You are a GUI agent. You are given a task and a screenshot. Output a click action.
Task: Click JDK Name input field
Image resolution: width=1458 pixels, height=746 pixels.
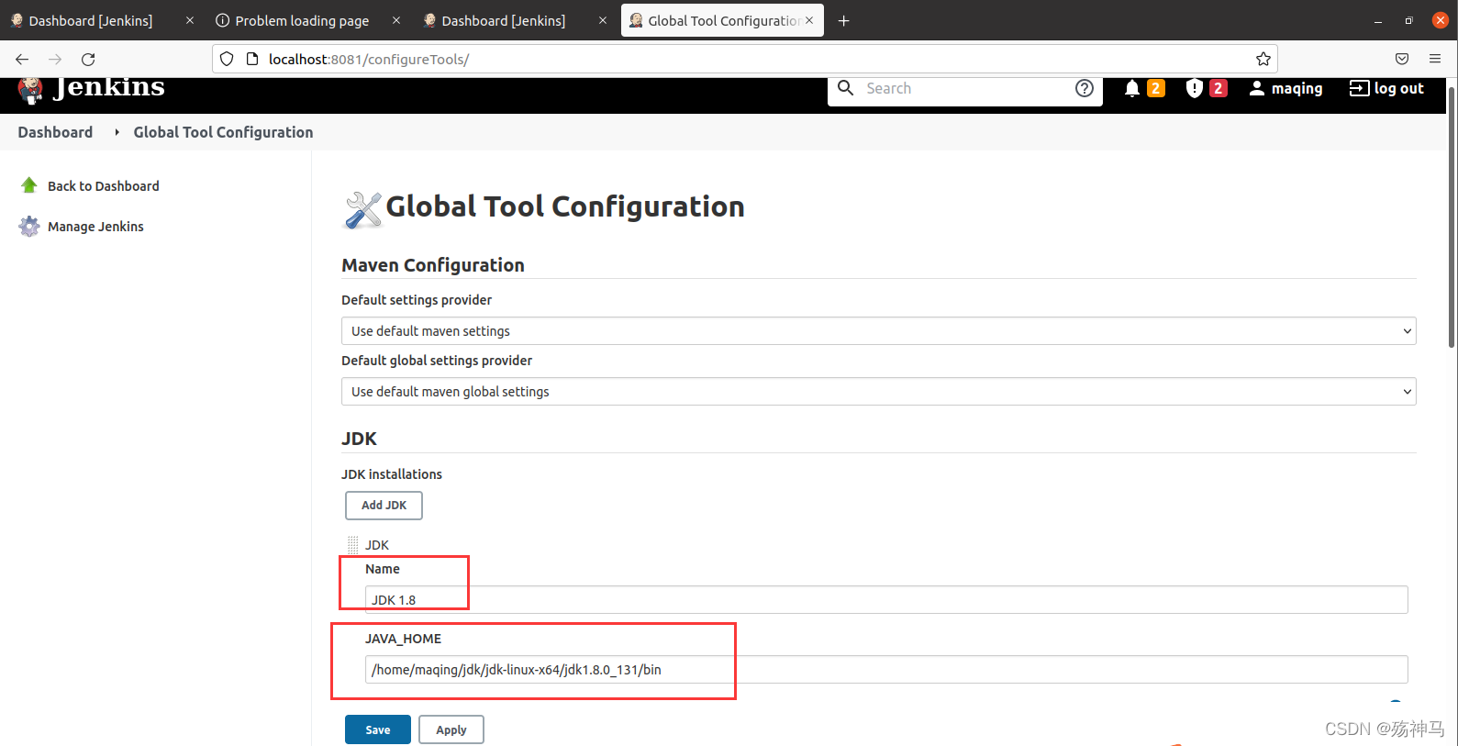point(886,600)
